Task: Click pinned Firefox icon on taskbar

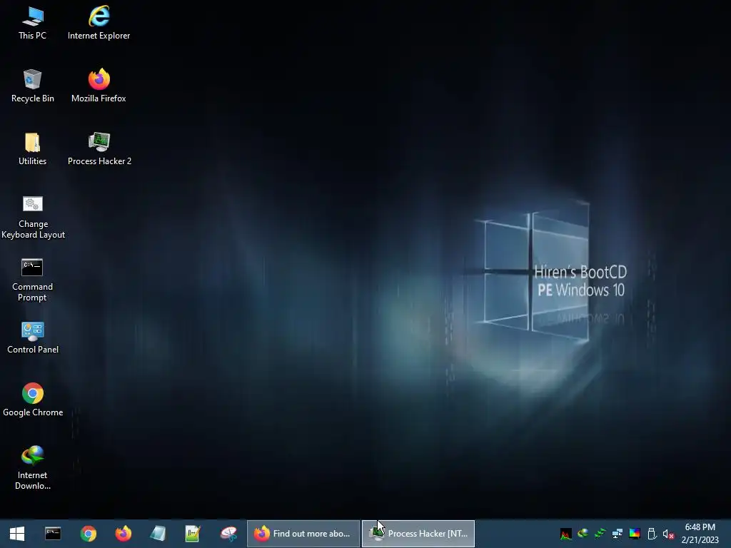Action: [x=123, y=534]
